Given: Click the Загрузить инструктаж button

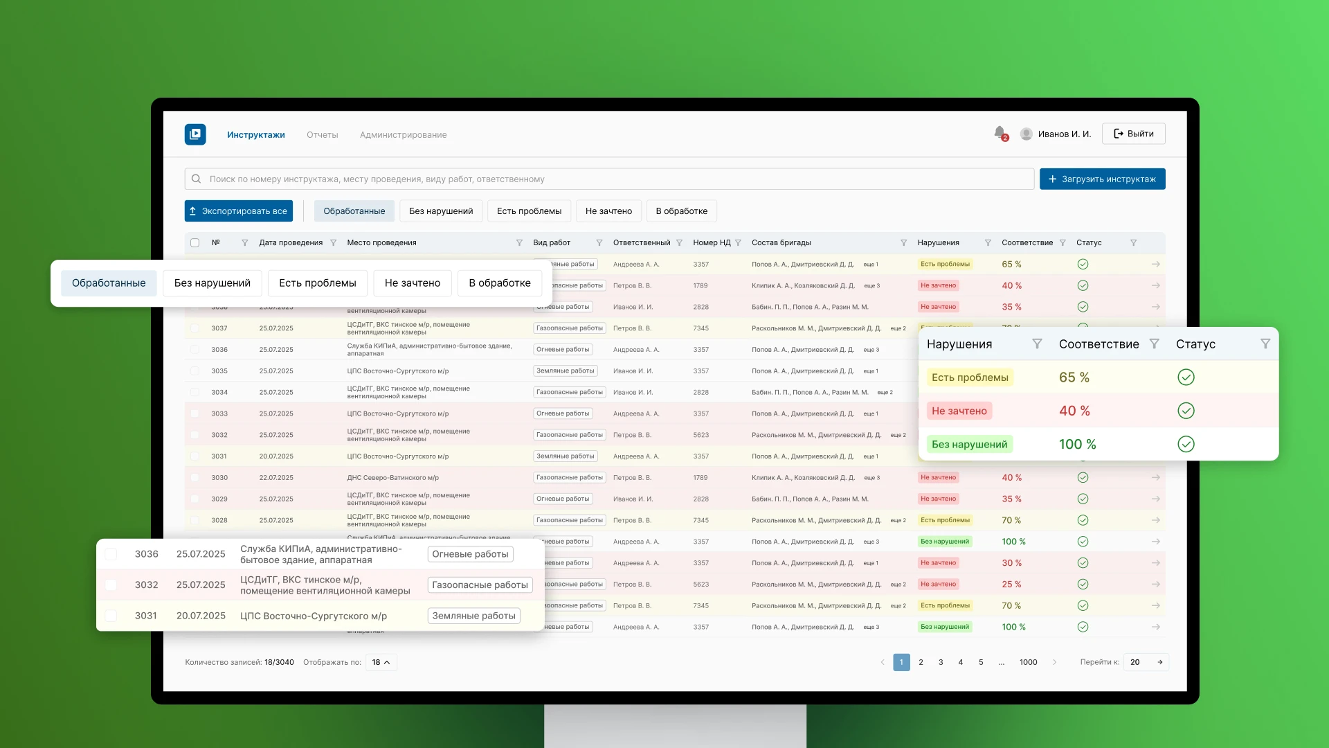Looking at the screenshot, I should 1102,179.
